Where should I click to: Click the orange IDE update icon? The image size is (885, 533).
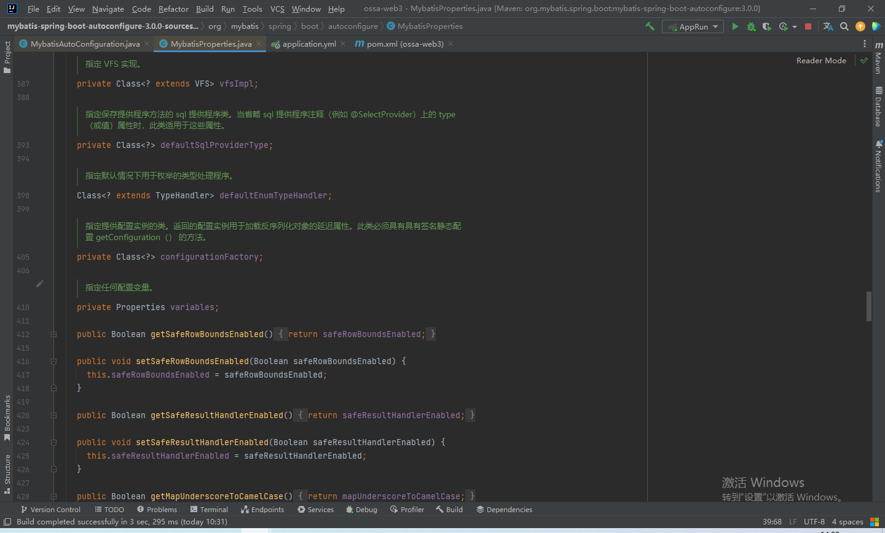coord(860,26)
